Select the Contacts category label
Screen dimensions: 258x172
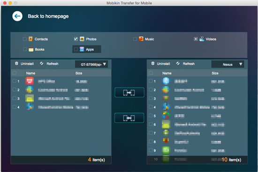click(41, 39)
